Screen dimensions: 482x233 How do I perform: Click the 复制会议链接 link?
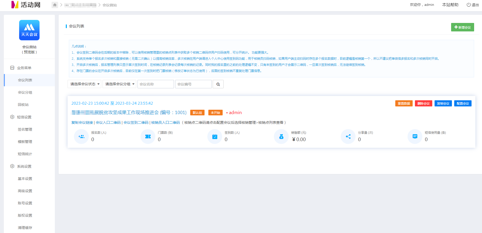click(x=81, y=122)
